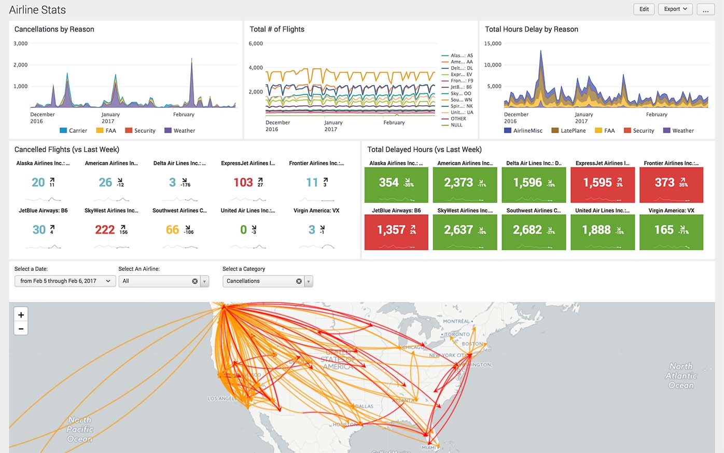The width and height of the screenshot is (724, 453).
Task: Click the OTHER entry in flights legend
Action: [458, 119]
